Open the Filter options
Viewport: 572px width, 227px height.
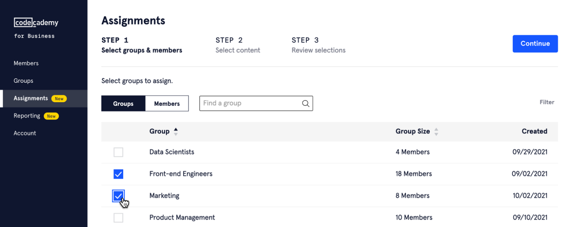pyautogui.click(x=546, y=102)
